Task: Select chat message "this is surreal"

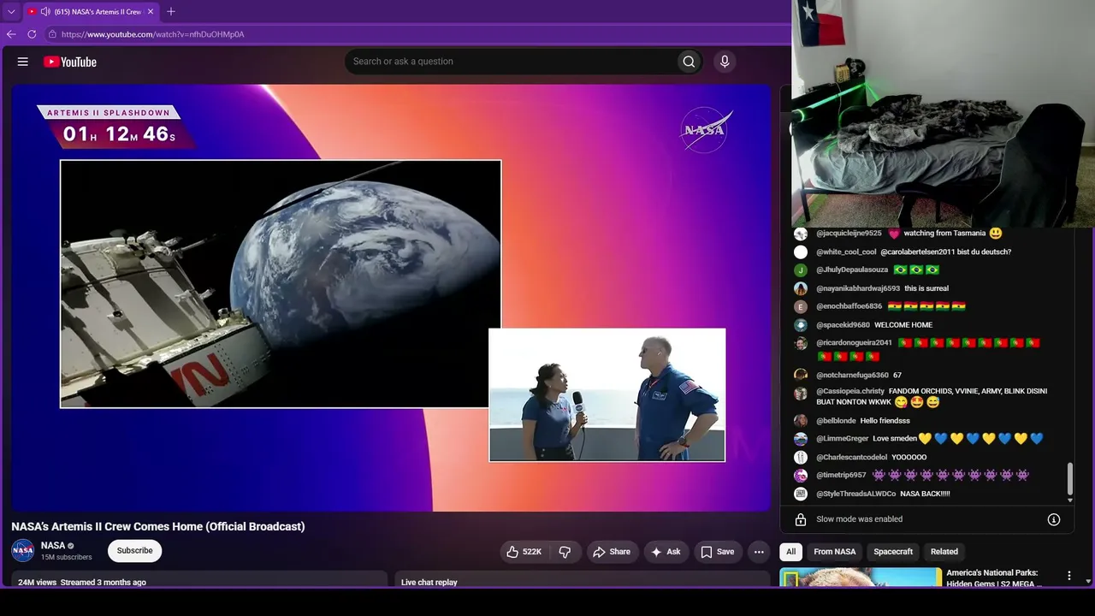Action: 926,288
